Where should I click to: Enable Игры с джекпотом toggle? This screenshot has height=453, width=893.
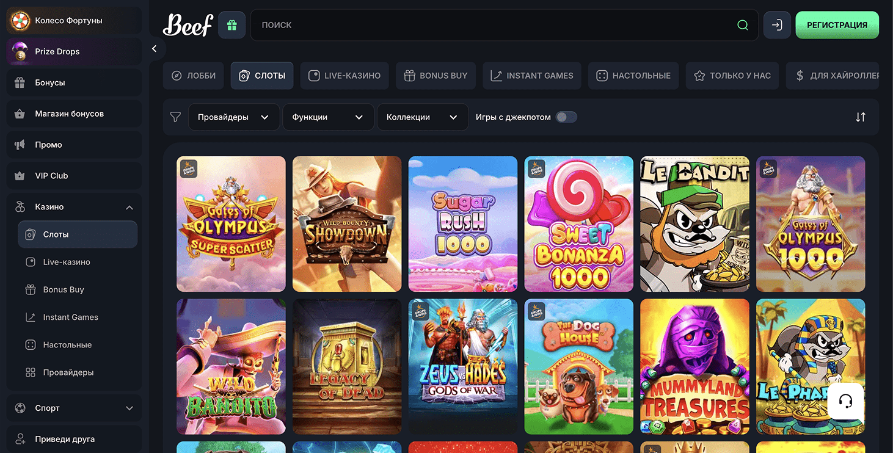click(x=566, y=117)
